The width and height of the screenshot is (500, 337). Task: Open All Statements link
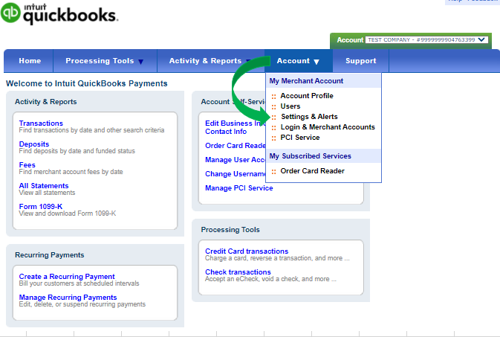click(44, 185)
